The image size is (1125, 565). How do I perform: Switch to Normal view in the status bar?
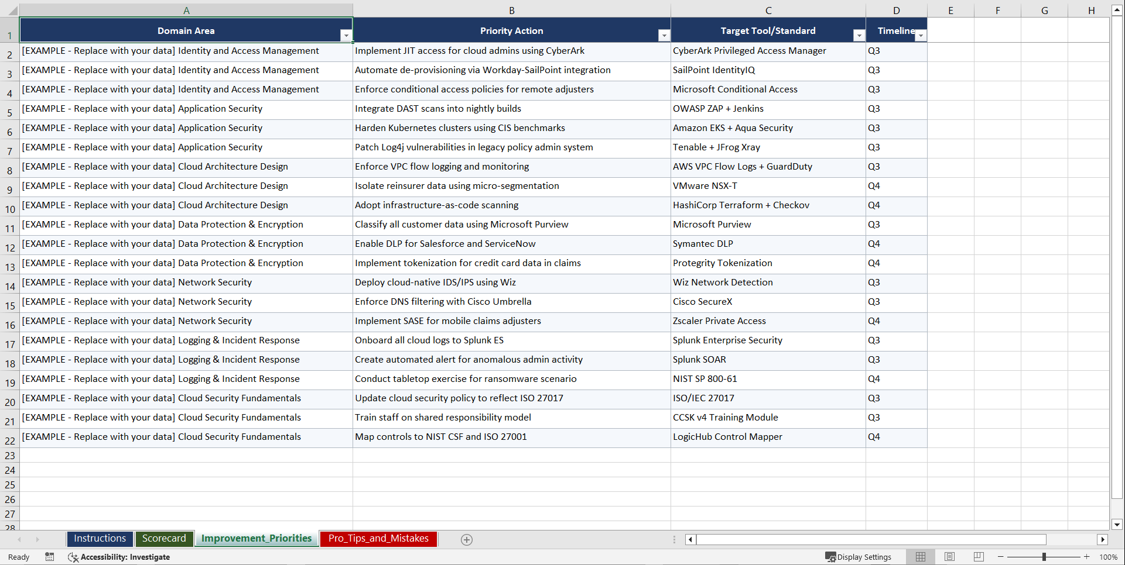tap(920, 557)
